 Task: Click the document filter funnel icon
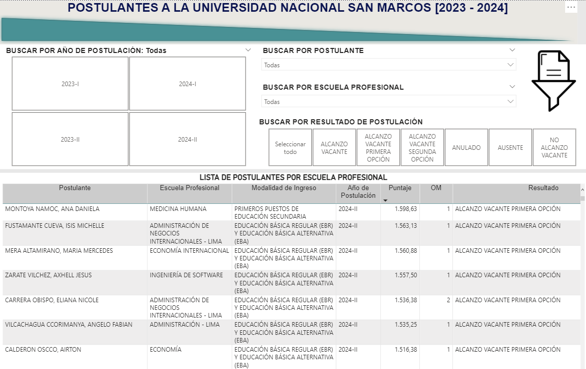[553, 80]
